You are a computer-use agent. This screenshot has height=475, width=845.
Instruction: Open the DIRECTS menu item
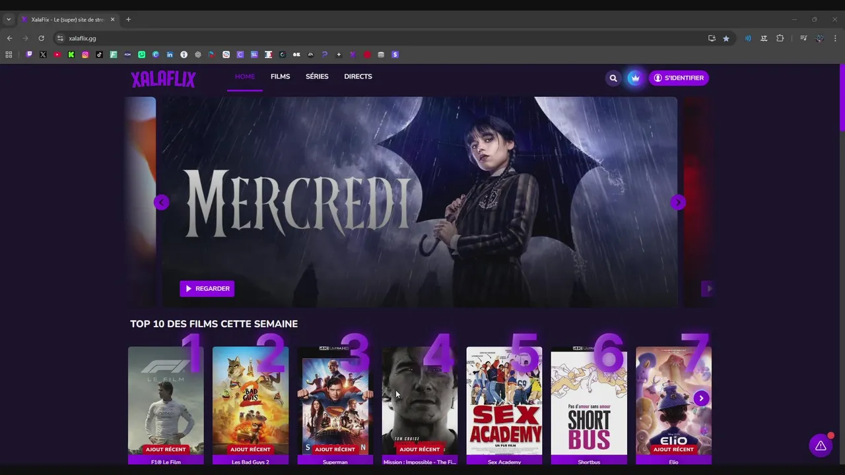point(358,77)
